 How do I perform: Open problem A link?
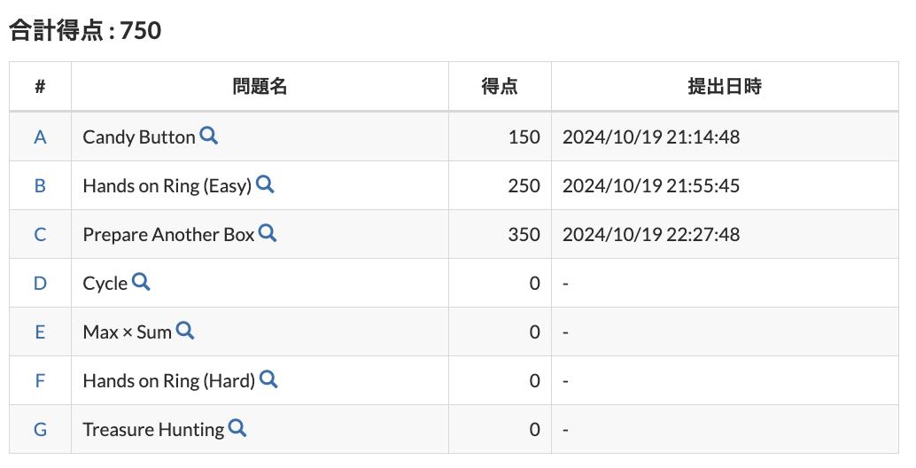point(40,137)
